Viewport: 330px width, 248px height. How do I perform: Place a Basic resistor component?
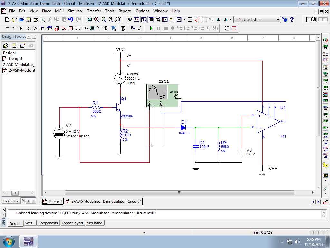[14, 28]
